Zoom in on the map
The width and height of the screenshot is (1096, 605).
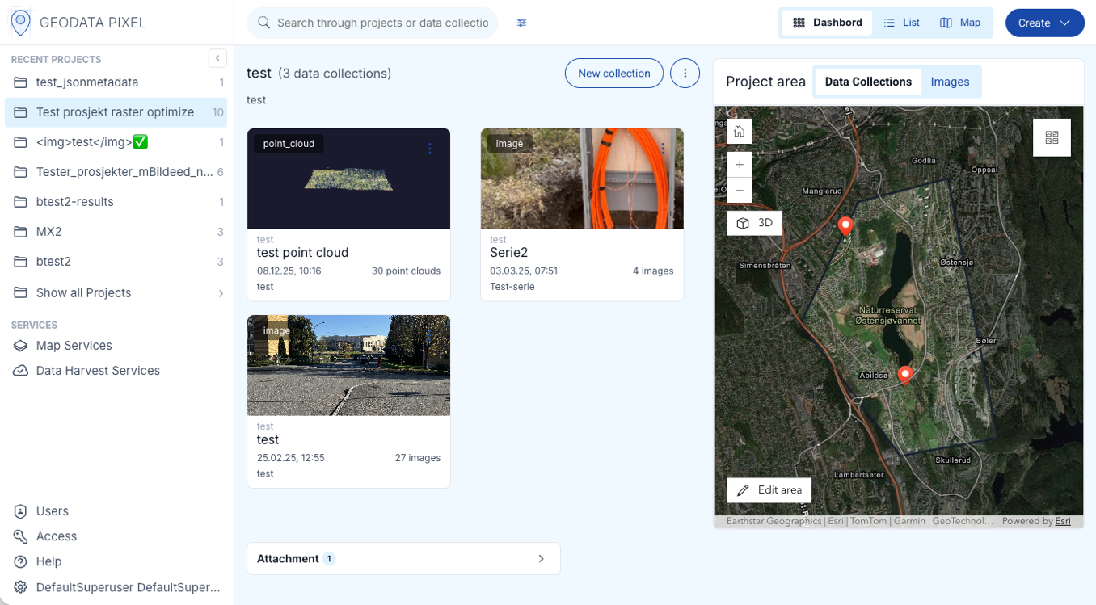739,165
